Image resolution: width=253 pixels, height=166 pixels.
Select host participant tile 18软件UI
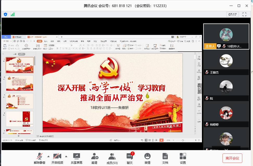tap(226, 36)
